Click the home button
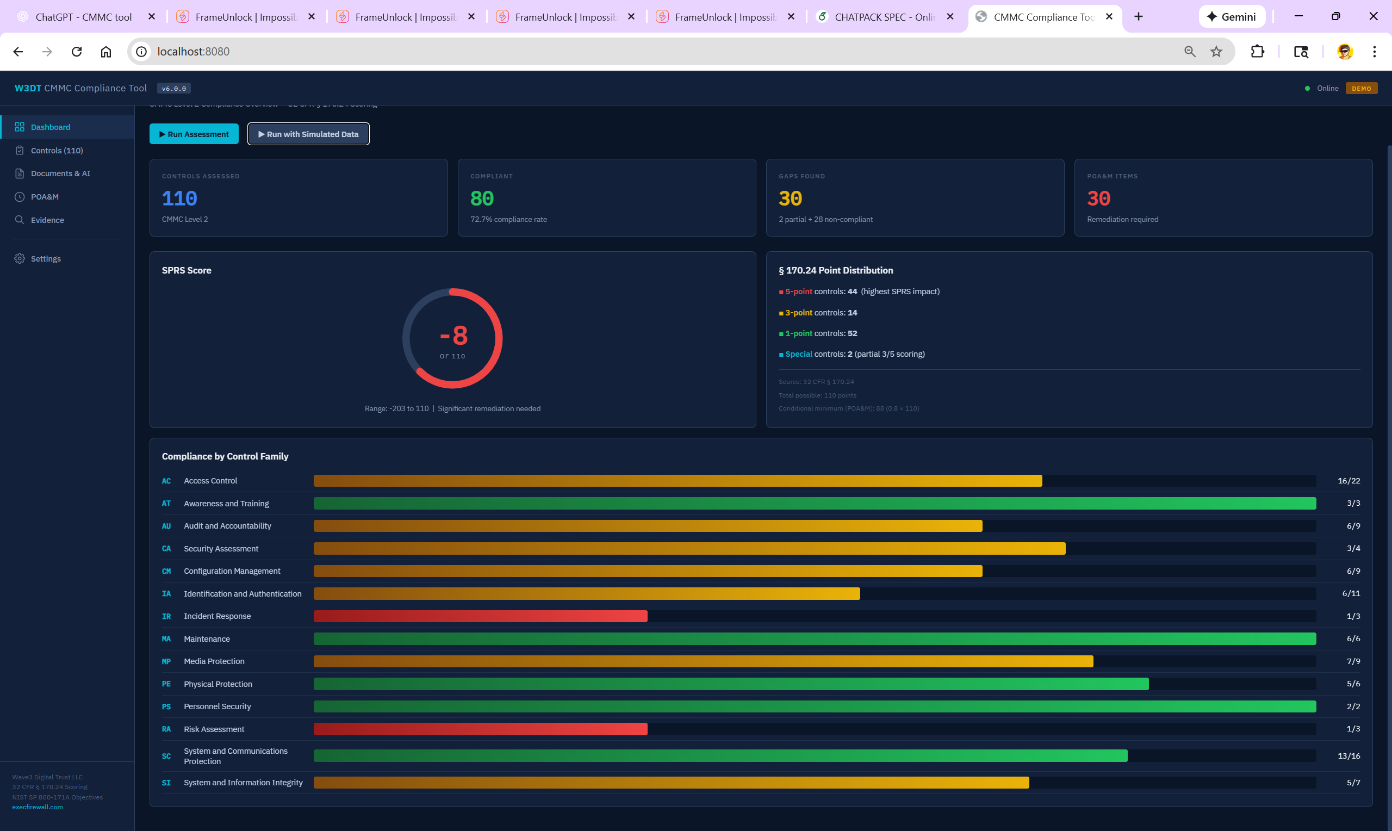This screenshot has height=831, width=1392. 105,51
